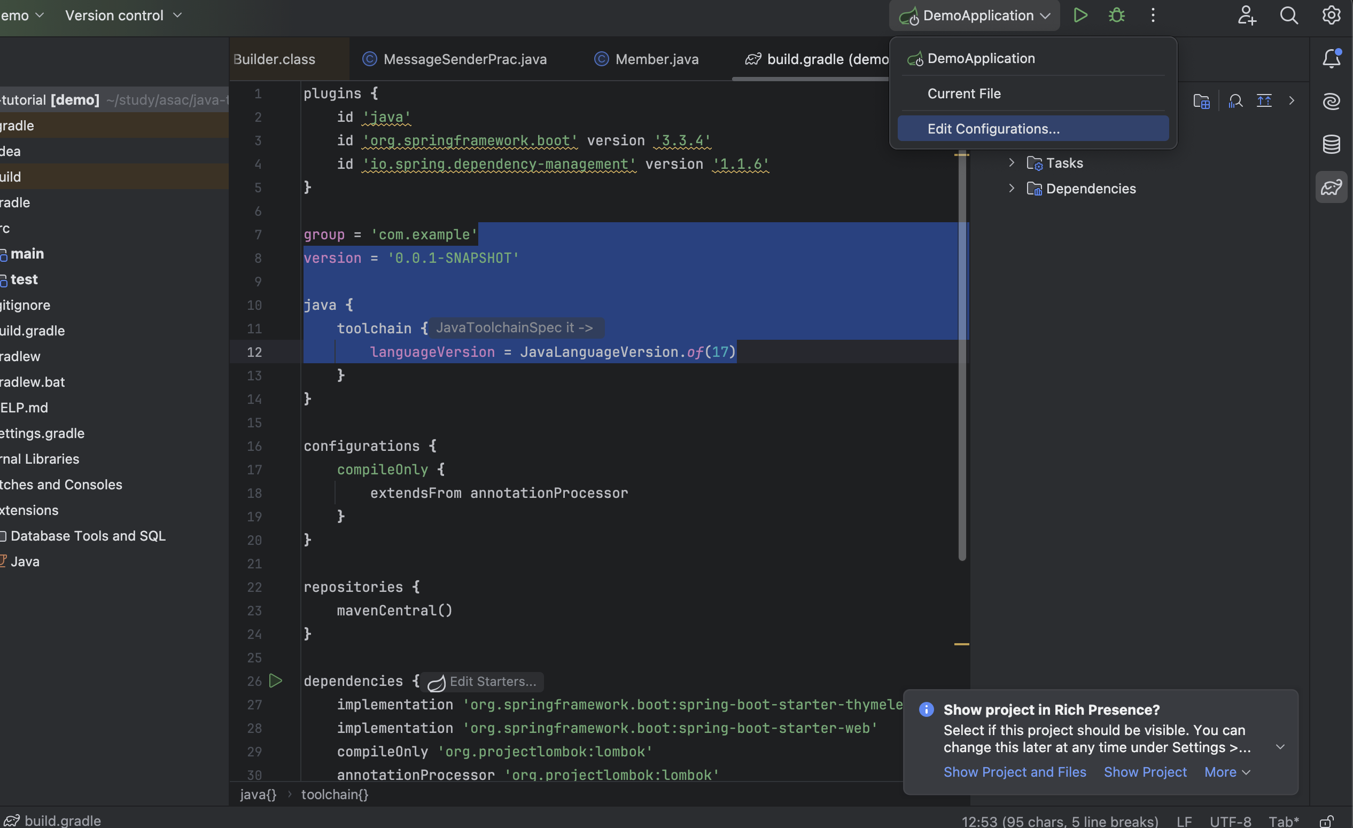1353x828 pixels.
Task: Click the Search Everywhere magnifier icon
Action: [1289, 15]
